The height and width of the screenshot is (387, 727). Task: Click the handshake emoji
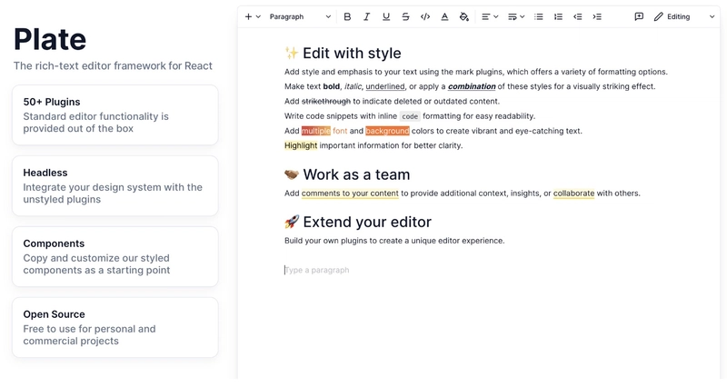(x=292, y=174)
